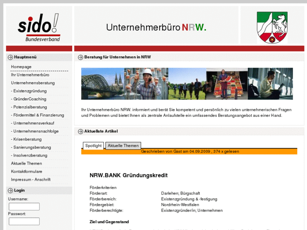Switch to the Aktuelle Themen tab
Screen dimensions: 307x230
coord(123,146)
